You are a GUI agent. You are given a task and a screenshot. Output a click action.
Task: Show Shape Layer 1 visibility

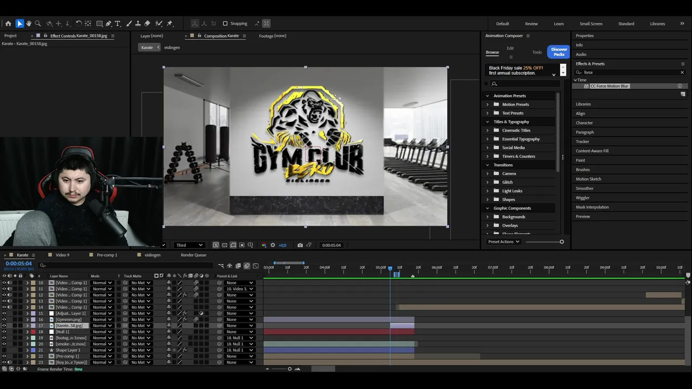4,350
